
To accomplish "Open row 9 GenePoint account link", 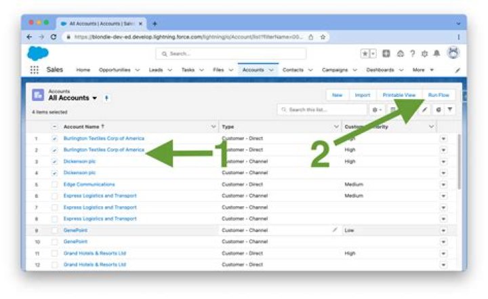I will [x=75, y=230].
